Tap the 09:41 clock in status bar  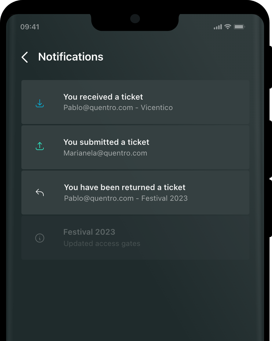coord(30,27)
